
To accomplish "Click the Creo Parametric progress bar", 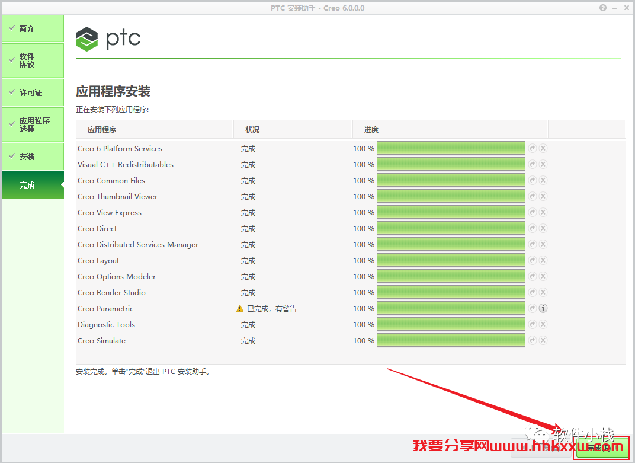I will click(451, 308).
